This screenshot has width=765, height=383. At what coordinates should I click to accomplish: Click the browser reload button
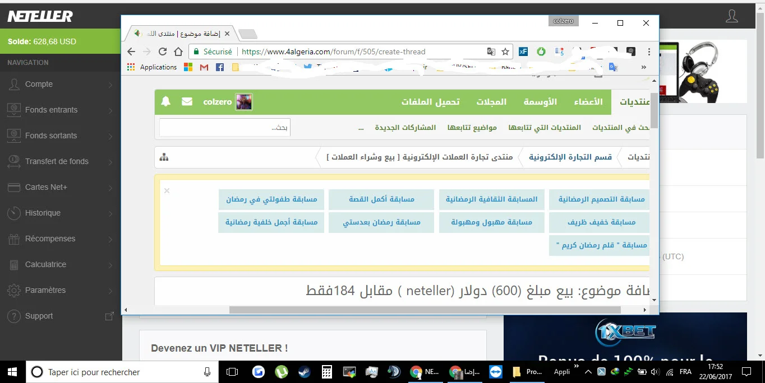pyautogui.click(x=163, y=52)
